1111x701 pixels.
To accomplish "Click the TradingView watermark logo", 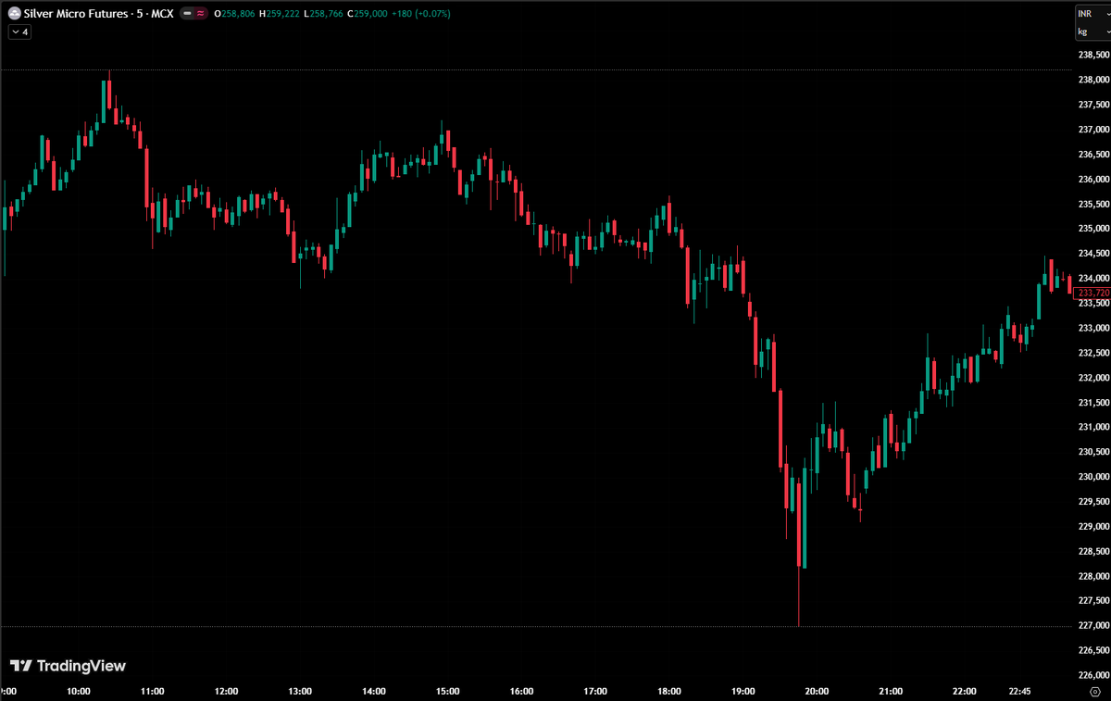I will 22,665.
